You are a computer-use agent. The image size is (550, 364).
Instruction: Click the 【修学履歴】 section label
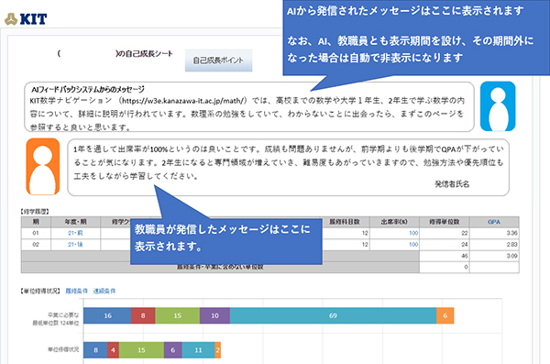coord(35,211)
